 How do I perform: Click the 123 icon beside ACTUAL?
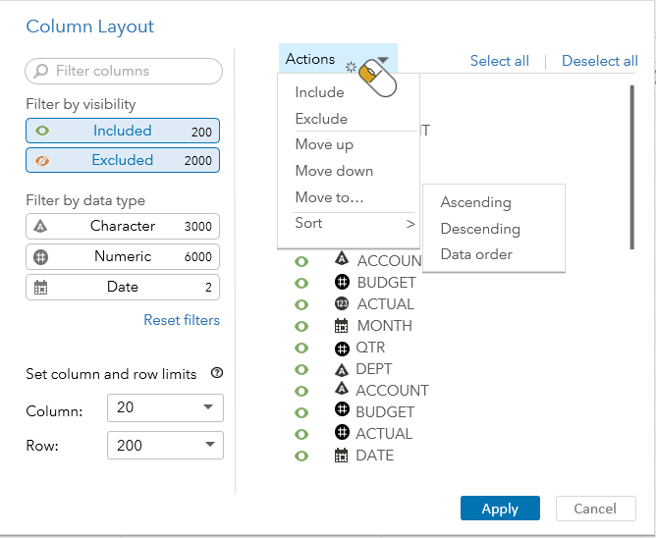[x=342, y=304]
